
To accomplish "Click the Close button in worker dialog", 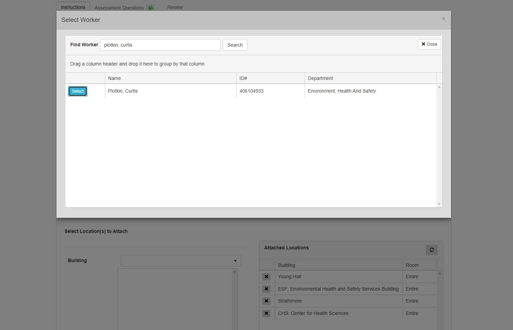I will coord(429,44).
